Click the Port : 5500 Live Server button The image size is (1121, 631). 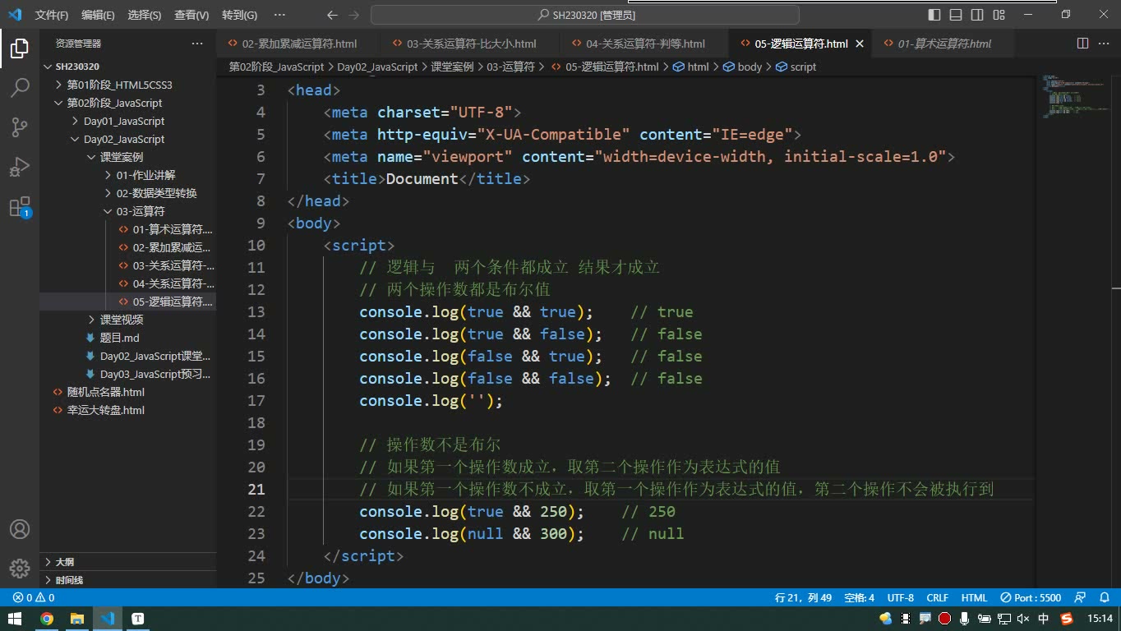(x=1031, y=597)
